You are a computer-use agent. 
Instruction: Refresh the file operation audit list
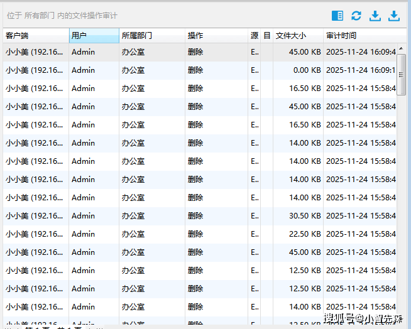[356, 16]
